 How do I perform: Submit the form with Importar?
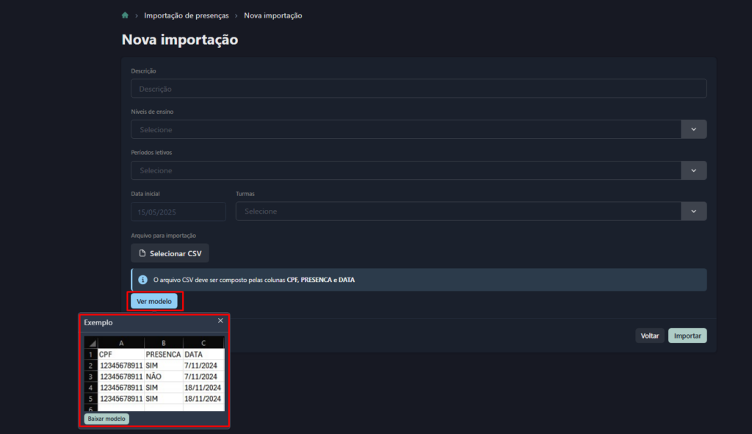pyautogui.click(x=687, y=336)
